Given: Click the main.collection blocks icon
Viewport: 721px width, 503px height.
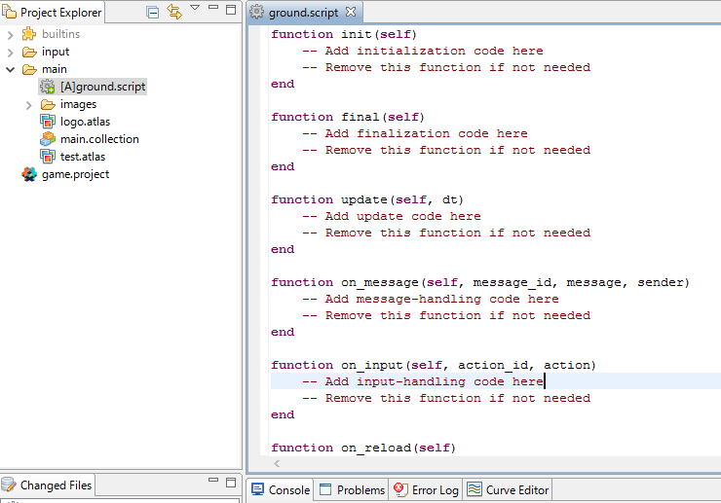Looking at the screenshot, I should tap(48, 139).
